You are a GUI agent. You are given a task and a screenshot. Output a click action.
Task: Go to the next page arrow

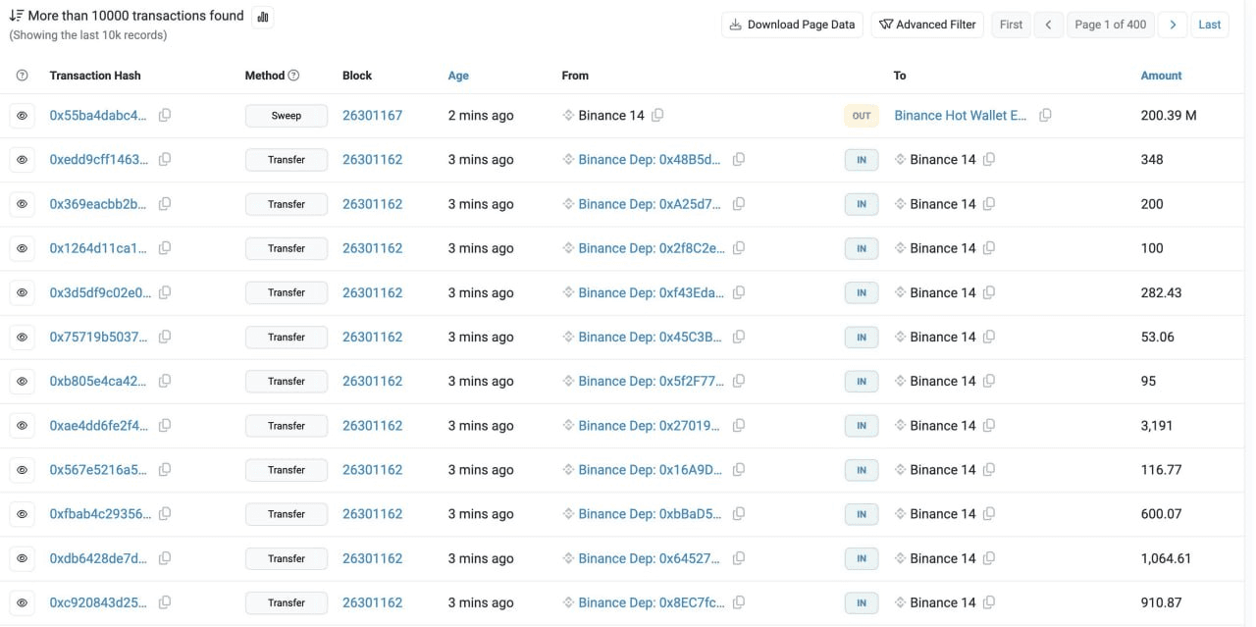(1172, 25)
